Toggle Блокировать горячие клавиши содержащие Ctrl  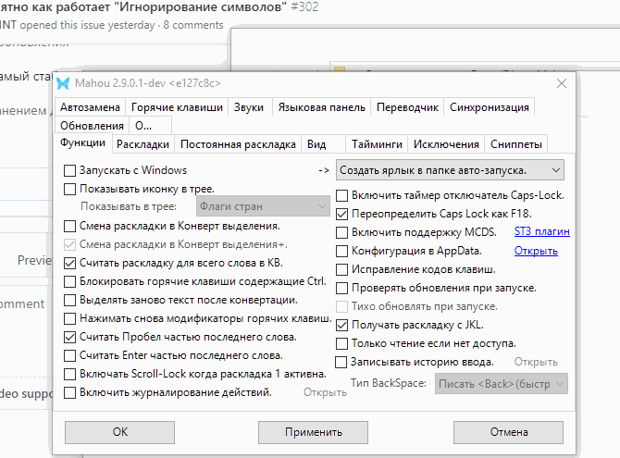[69, 282]
